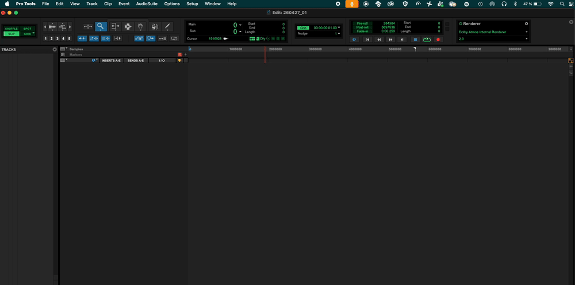Click the I / O column header
The width and height of the screenshot is (575, 285).
(162, 60)
